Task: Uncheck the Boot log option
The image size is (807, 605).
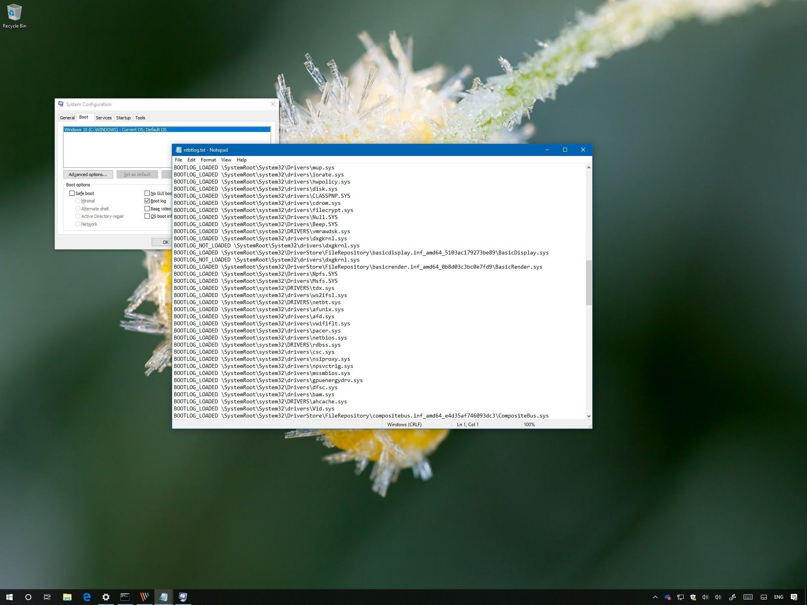Action: [147, 200]
